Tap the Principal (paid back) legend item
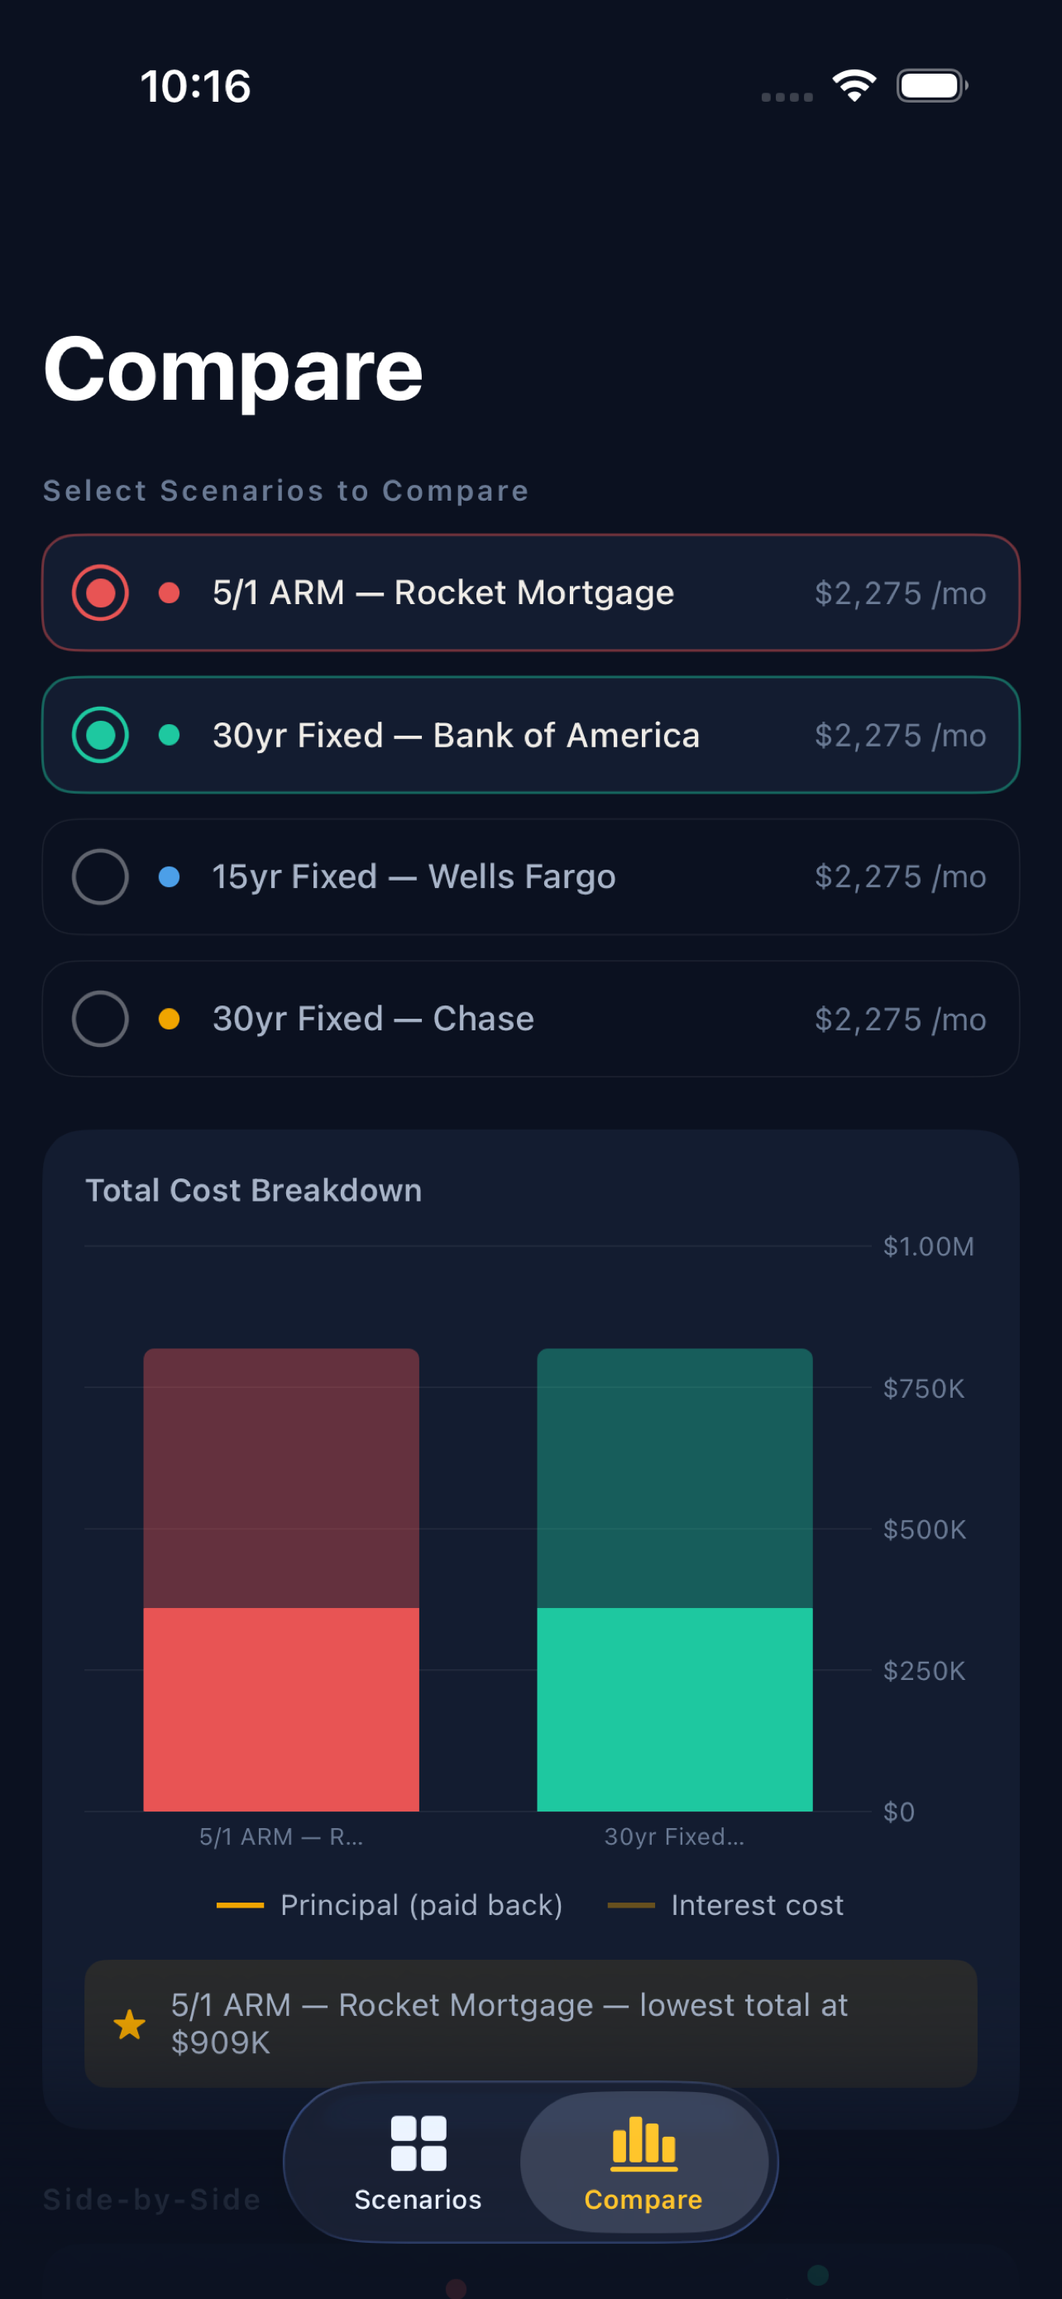 [x=390, y=1905]
